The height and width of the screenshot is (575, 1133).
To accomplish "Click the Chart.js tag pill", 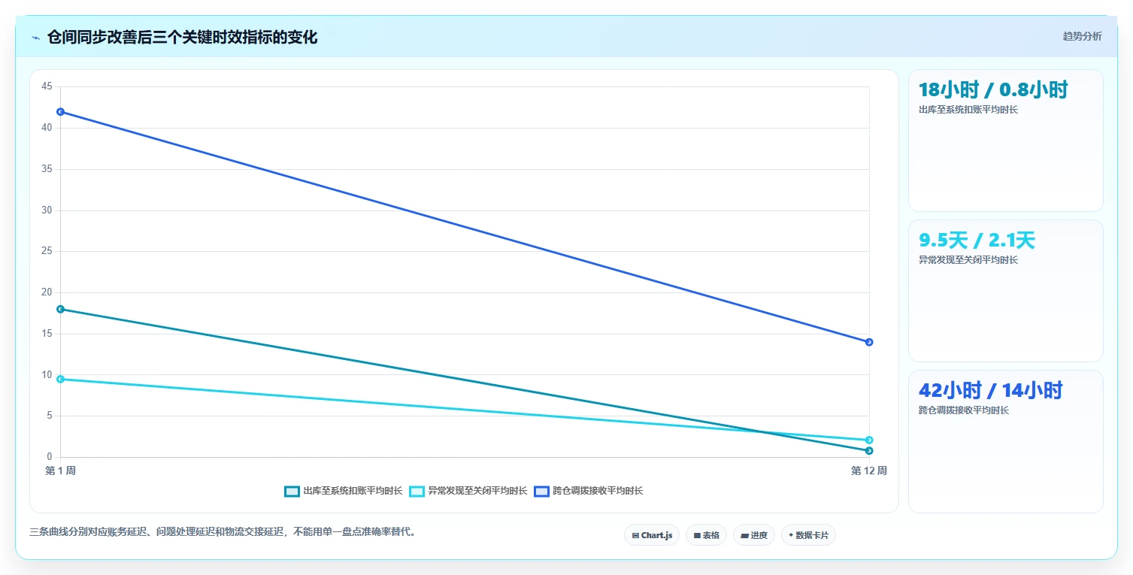I will tap(652, 535).
